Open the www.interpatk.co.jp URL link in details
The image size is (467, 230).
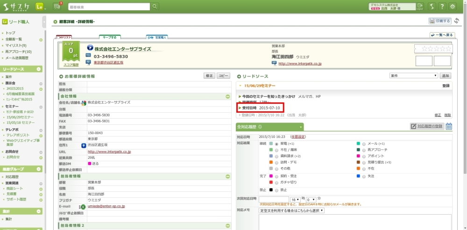(x=109, y=152)
